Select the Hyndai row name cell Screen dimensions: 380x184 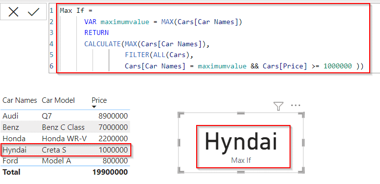pyautogui.click(x=14, y=150)
